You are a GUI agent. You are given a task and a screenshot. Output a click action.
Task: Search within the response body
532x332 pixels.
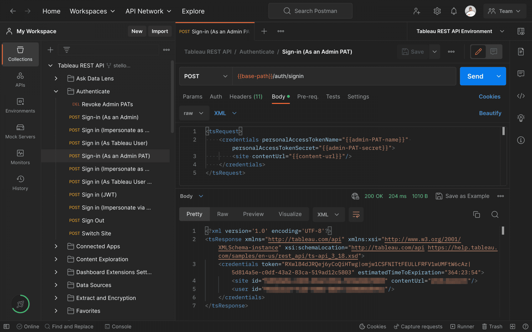click(x=495, y=214)
